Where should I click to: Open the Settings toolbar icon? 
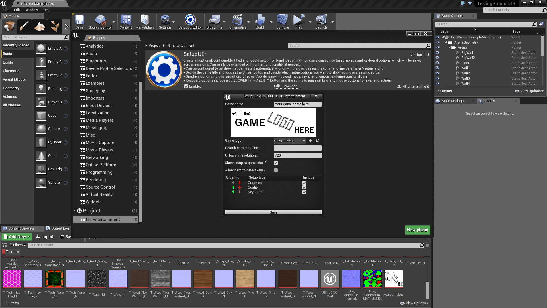pos(165,22)
